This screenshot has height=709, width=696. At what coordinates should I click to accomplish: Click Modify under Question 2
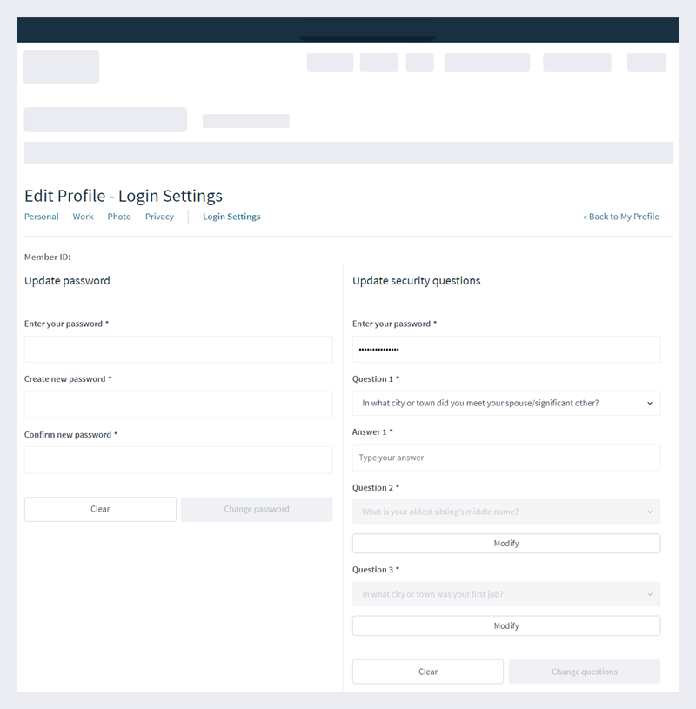click(506, 544)
